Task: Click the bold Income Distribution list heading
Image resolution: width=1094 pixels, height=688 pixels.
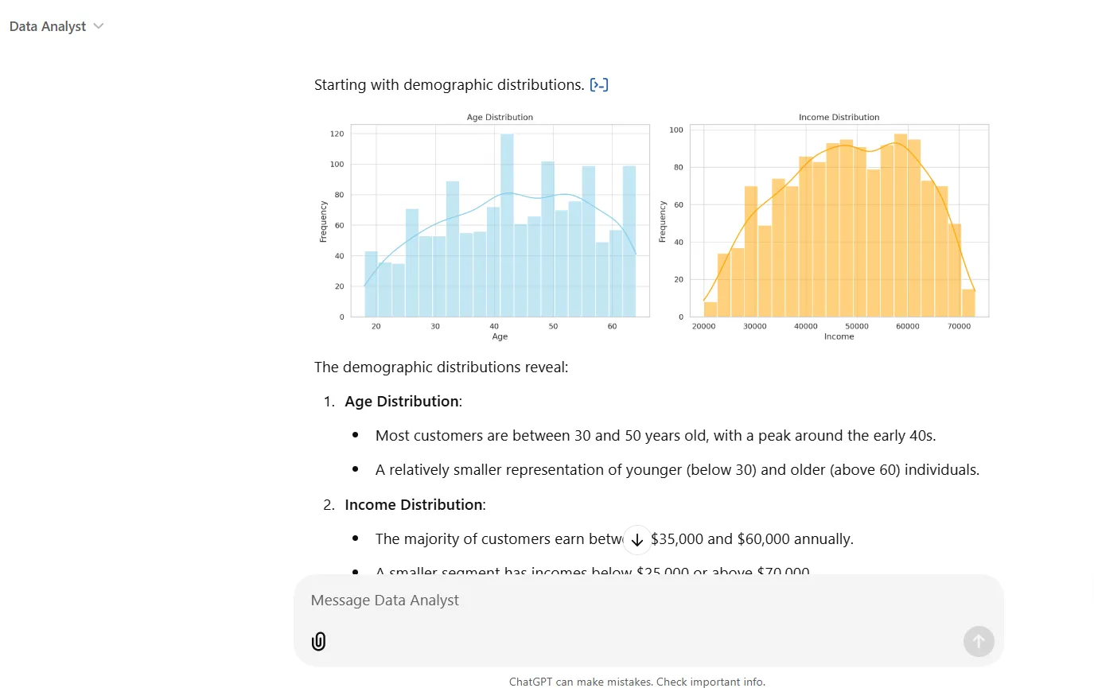Action: coord(414,505)
